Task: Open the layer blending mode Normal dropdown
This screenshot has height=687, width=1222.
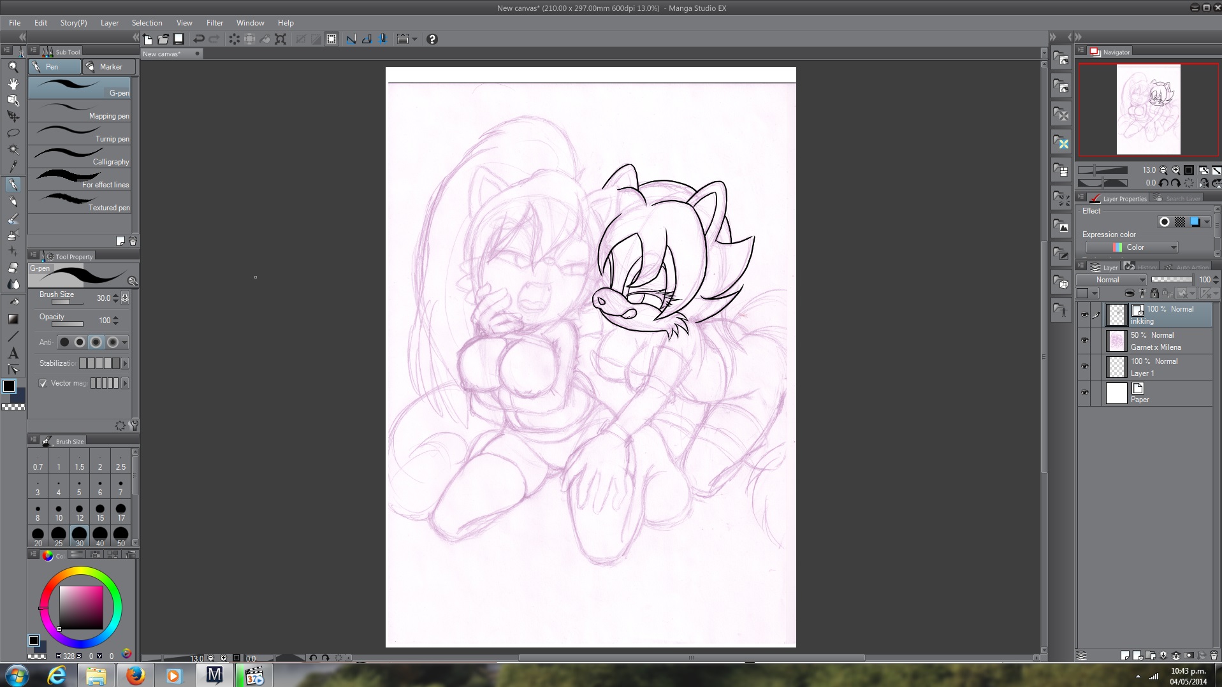Action: tap(1112, 280)
